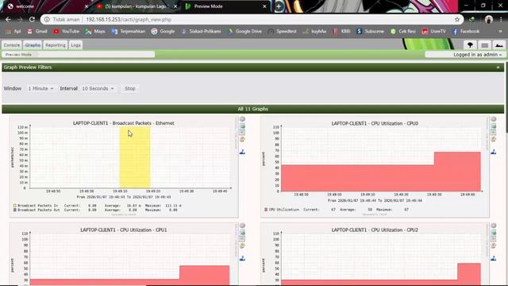Open utilities cog icon for CPU2 graph
Viewport: 508px width, 286px height.
494,226
